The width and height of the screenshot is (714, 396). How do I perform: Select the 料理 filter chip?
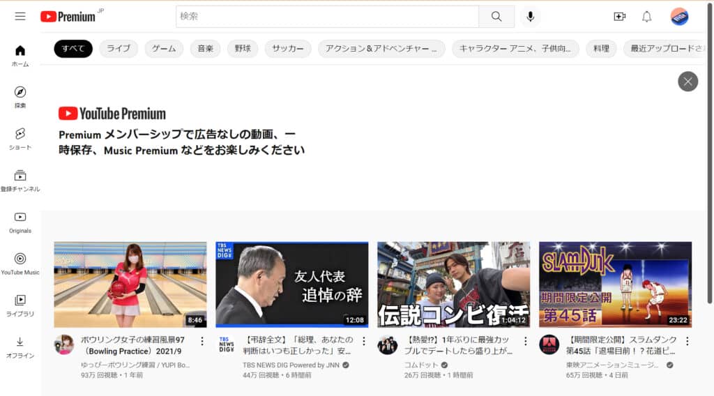pyautogui.click(x=601, y=48)
